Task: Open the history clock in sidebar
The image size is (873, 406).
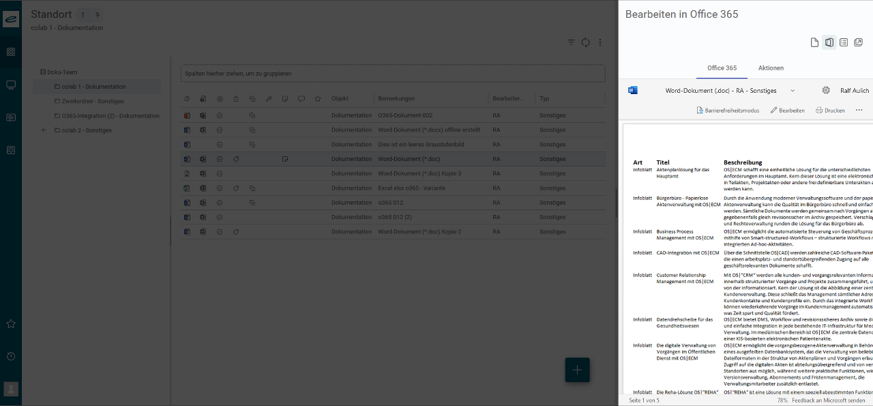Action: point(11,356)
